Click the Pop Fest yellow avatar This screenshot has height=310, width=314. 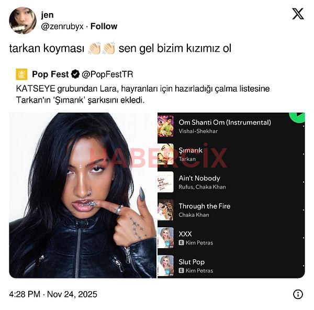tap(21, 74)
